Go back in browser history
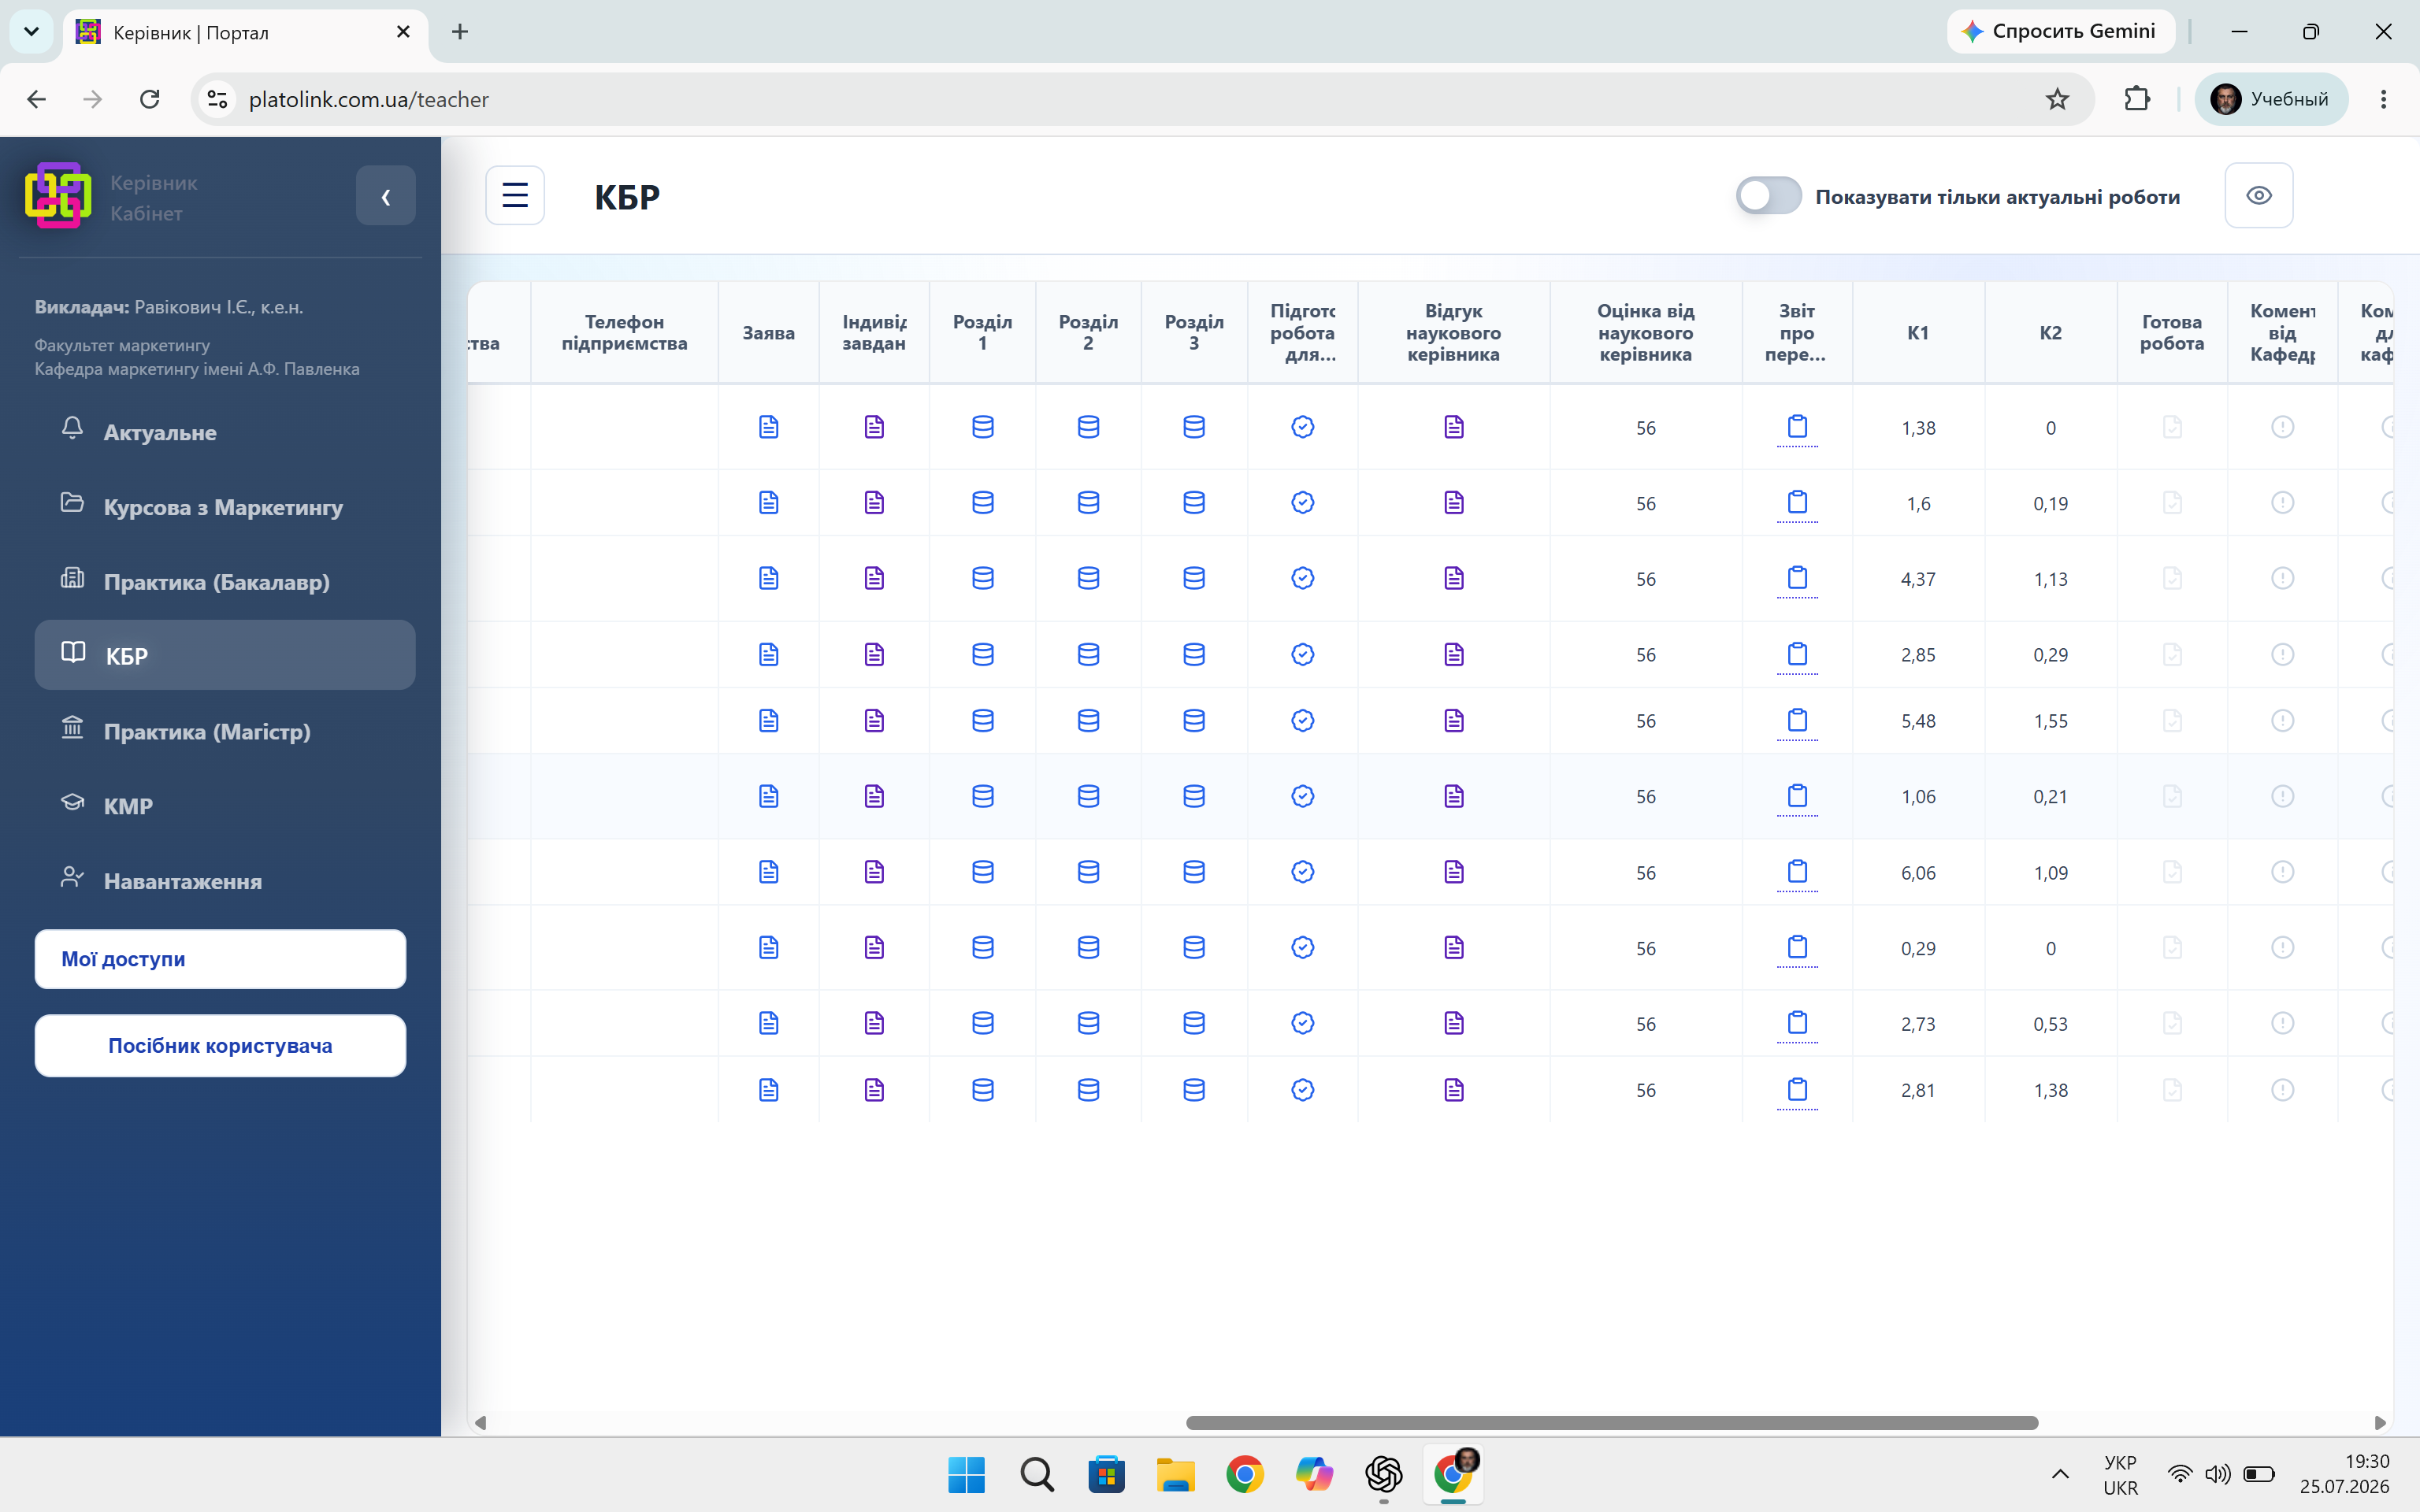 pos(36,99)
